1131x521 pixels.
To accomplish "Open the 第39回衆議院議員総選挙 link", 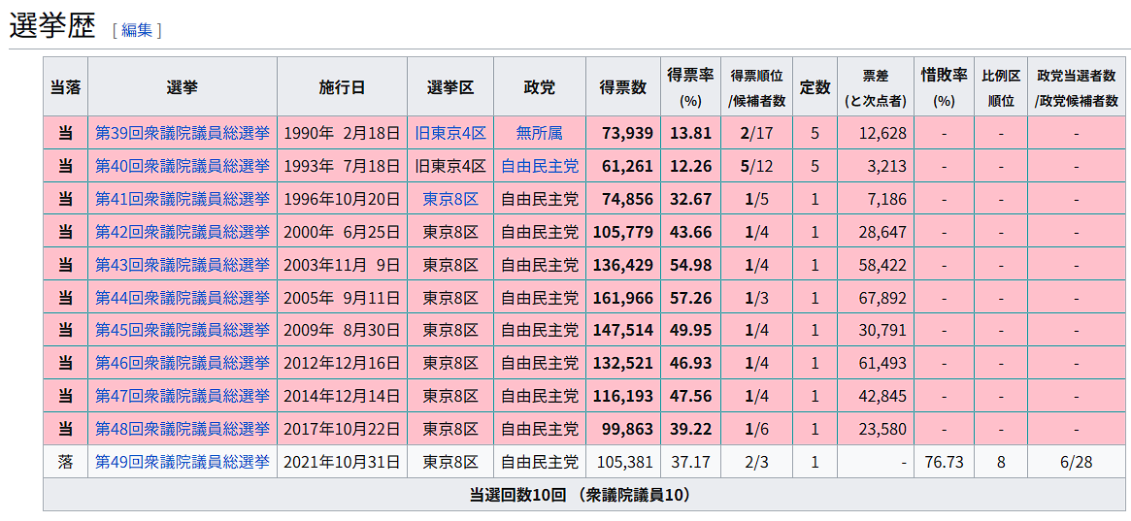I will tap(183, 133).
